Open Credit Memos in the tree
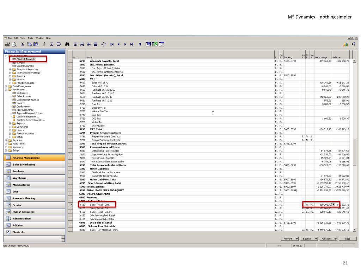Image resolution: width=361 pixels, height=270 pixels. 24,107
